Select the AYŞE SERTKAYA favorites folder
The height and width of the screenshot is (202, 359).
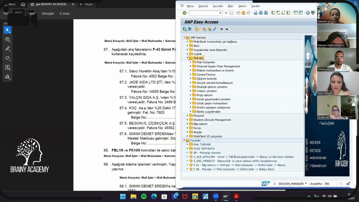(x=204, y=149)
